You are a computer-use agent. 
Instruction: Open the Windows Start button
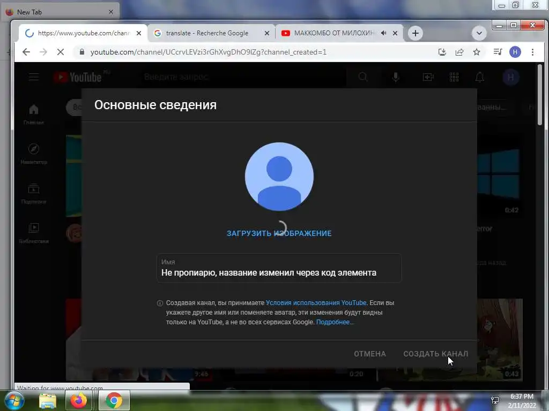coord(14,400)
